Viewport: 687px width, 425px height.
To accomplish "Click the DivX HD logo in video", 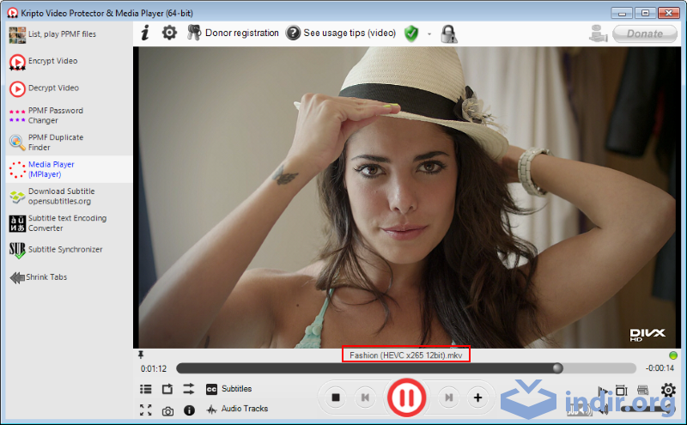I will tap(647, 335).
